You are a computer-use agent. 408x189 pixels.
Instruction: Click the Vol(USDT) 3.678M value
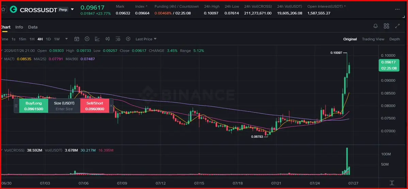coord(72,150)
